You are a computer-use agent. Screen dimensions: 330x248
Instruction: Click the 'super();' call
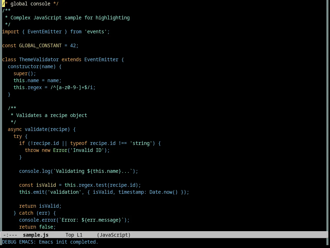(25, 73)
